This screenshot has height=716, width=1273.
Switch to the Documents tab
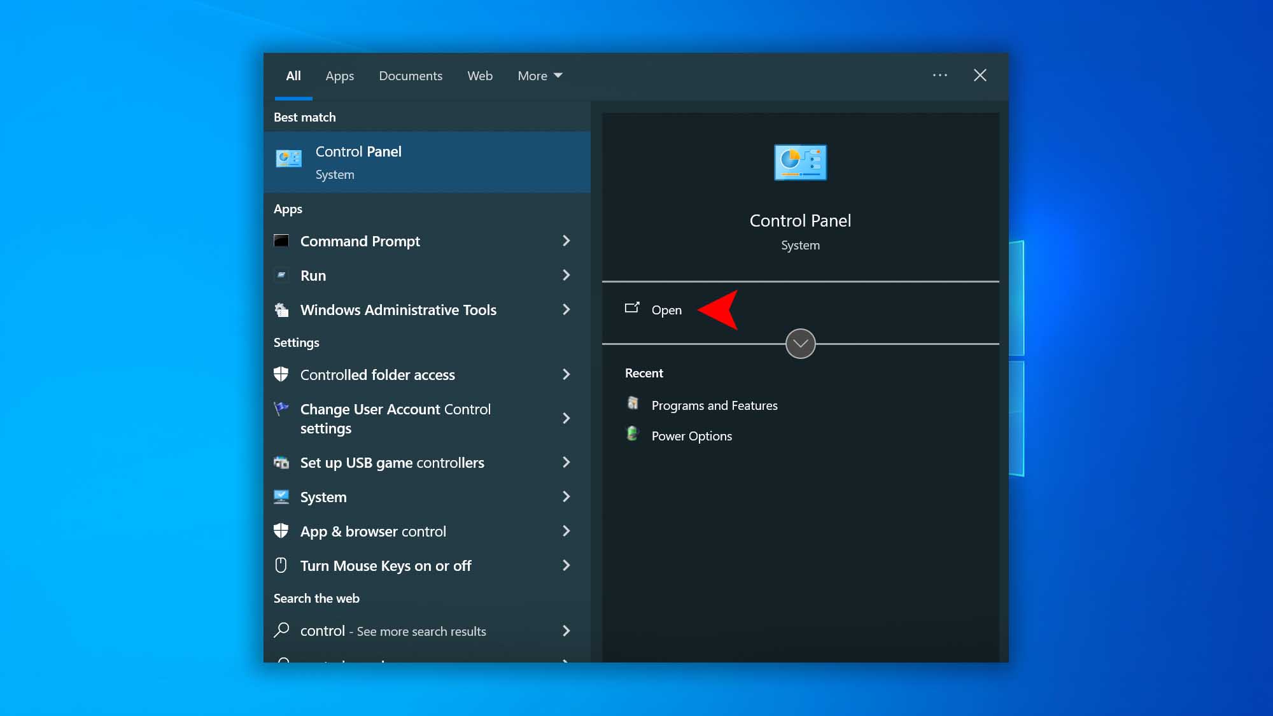(x=411, y=76)
